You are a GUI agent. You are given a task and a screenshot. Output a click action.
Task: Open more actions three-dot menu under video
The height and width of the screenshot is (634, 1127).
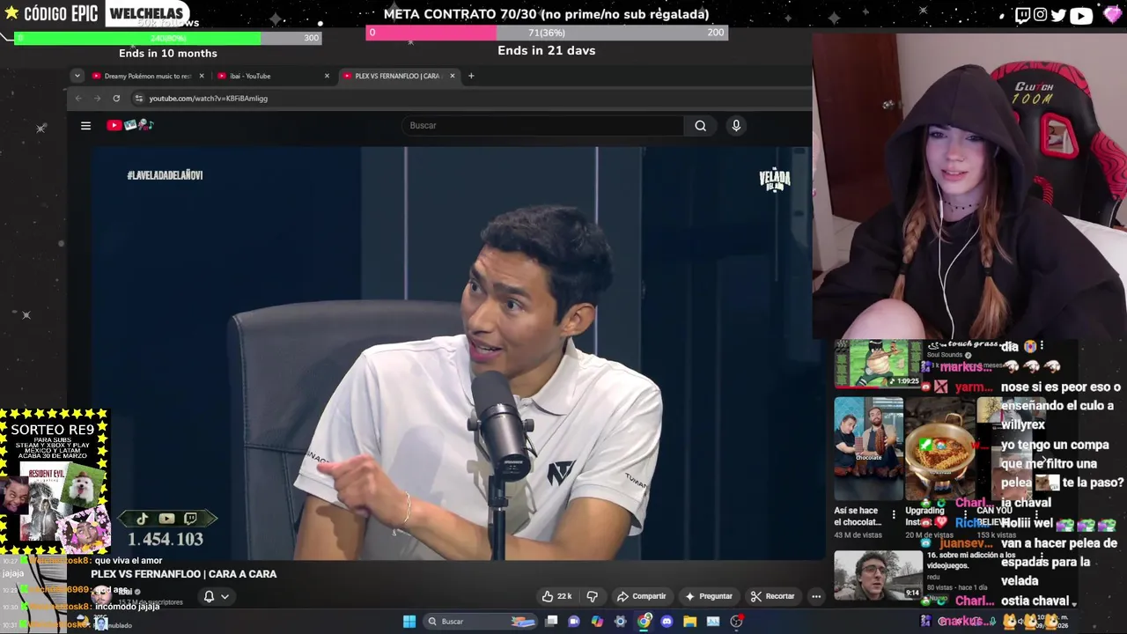tap(816, 596)
